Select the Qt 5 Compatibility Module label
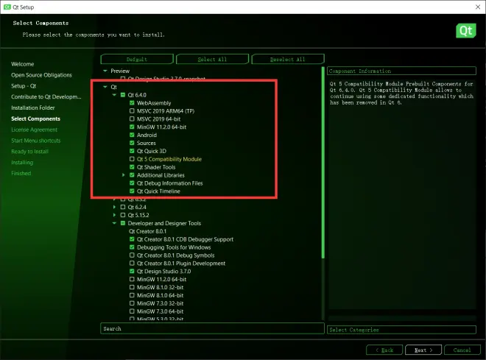 tap(169, 159)
